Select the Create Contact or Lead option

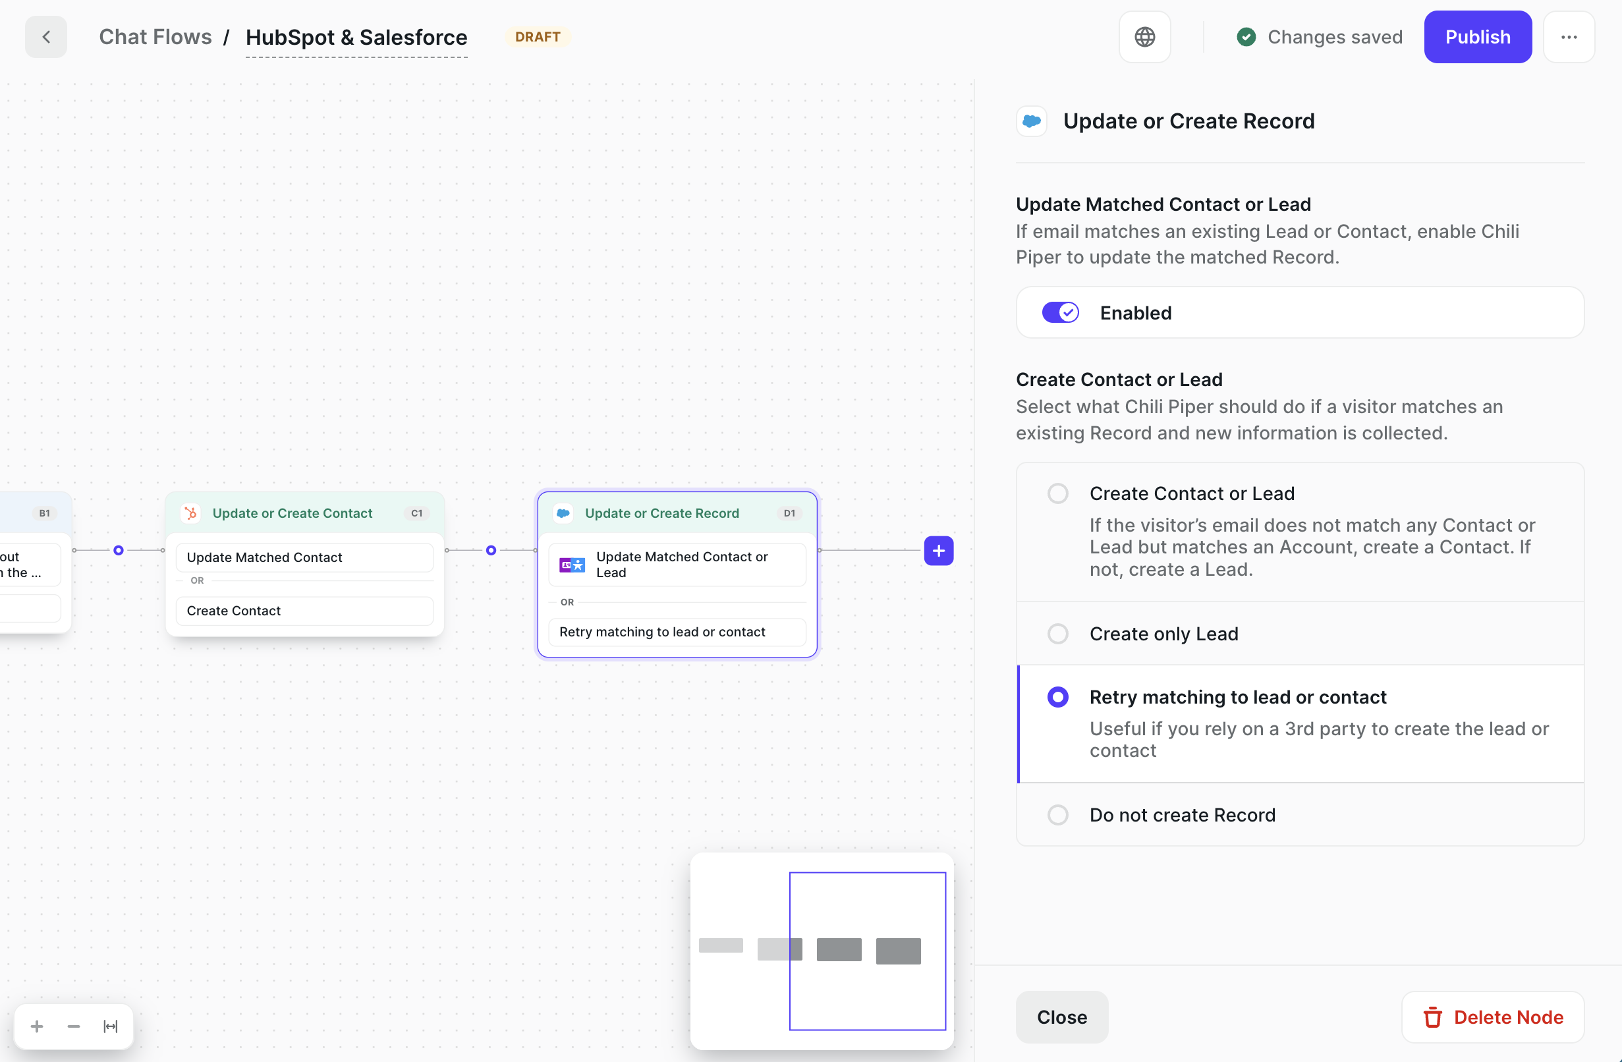pos(1300,532)
